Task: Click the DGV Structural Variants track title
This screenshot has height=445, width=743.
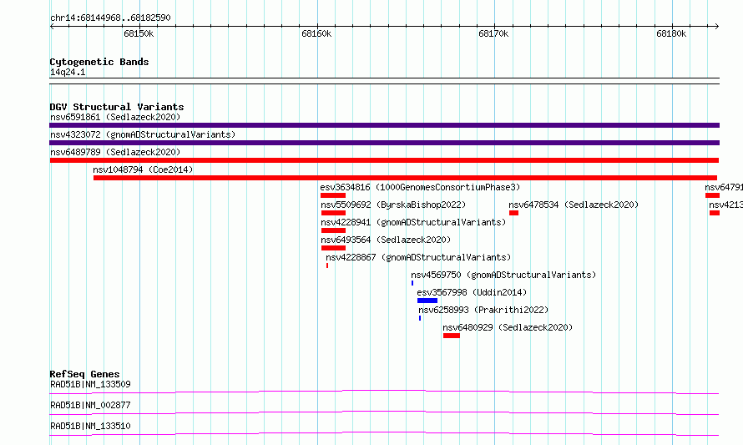Action: (117, 107)
